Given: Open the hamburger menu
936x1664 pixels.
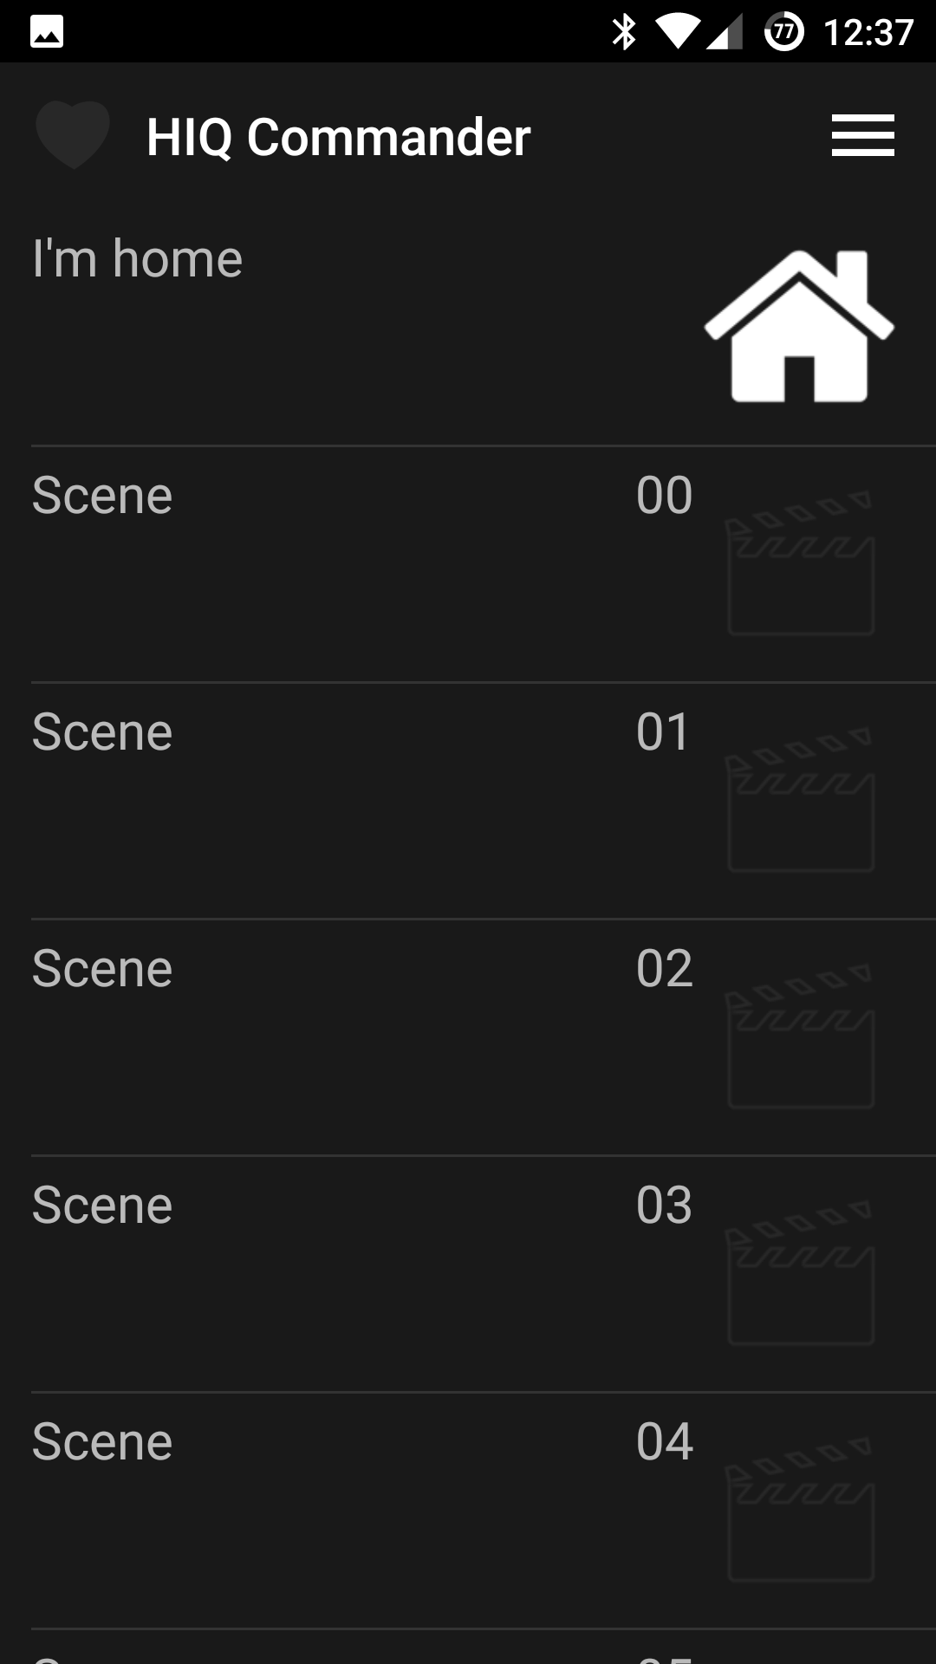Looking at the screenshot, I should tap(862, 136).
